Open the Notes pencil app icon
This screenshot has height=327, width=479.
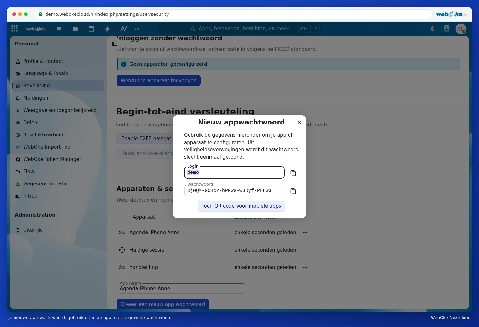coord(124,29)
